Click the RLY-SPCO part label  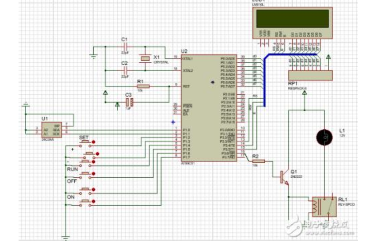click(346, 204)
